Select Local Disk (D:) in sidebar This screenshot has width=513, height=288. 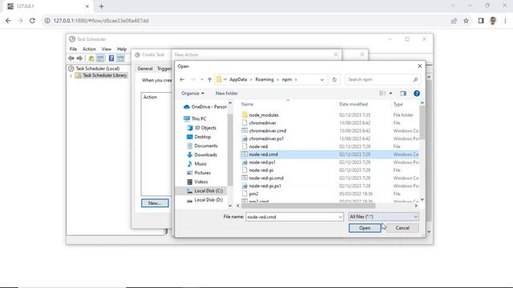tap(205, 200)
